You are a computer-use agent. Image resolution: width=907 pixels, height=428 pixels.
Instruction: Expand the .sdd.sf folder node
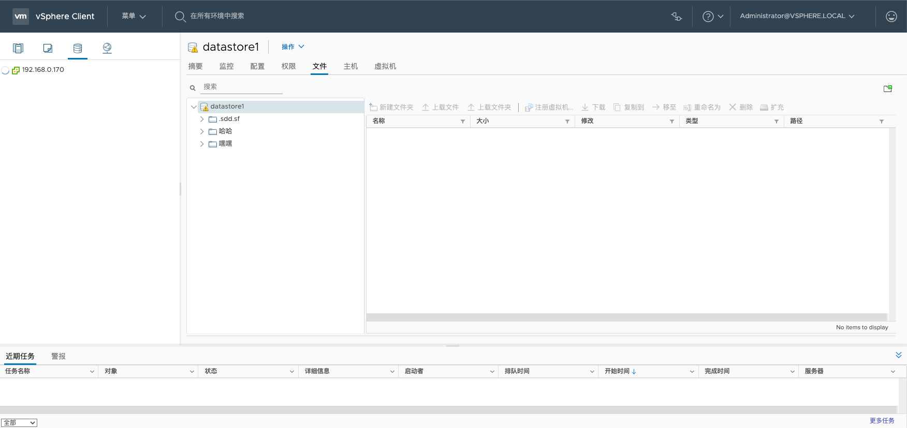[202, 119]
